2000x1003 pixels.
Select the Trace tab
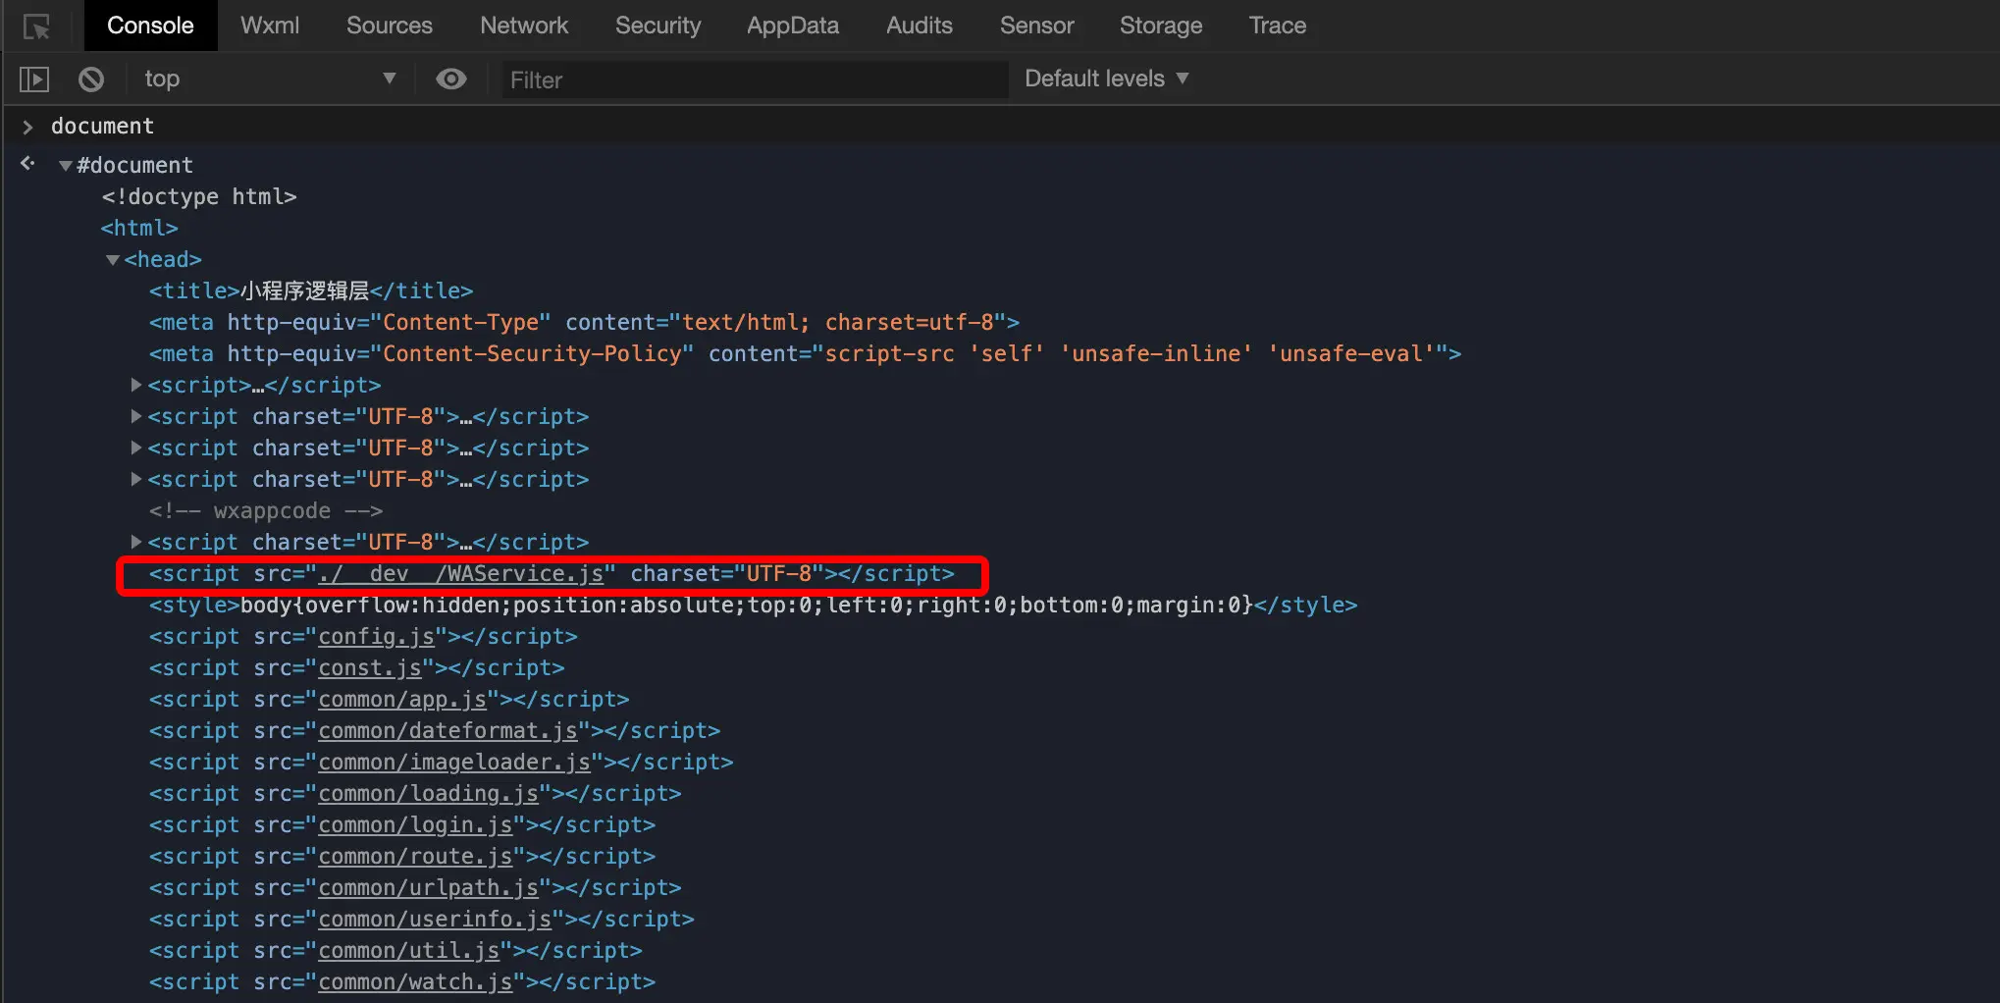[x=1278, y=26]
